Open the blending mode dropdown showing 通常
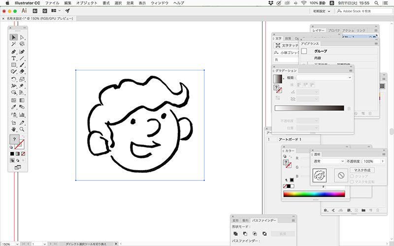This screenshot has height=246, width=394. [x=328, y=161]
